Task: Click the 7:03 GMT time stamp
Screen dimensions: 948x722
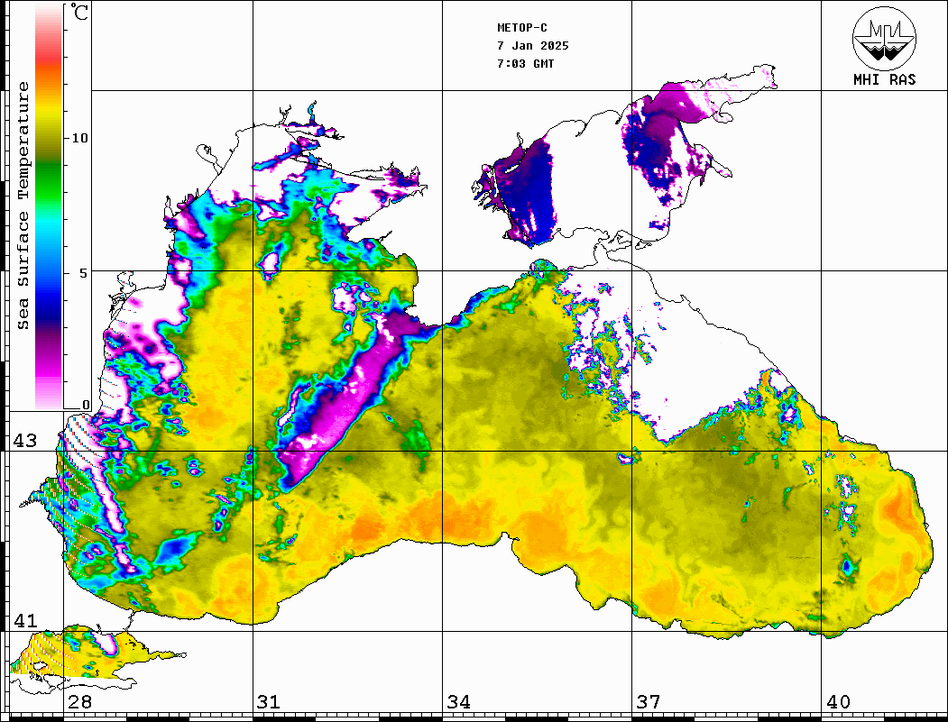Action: point(525,64)
